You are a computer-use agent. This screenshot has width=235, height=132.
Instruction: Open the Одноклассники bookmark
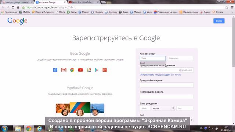pos(189,12)
